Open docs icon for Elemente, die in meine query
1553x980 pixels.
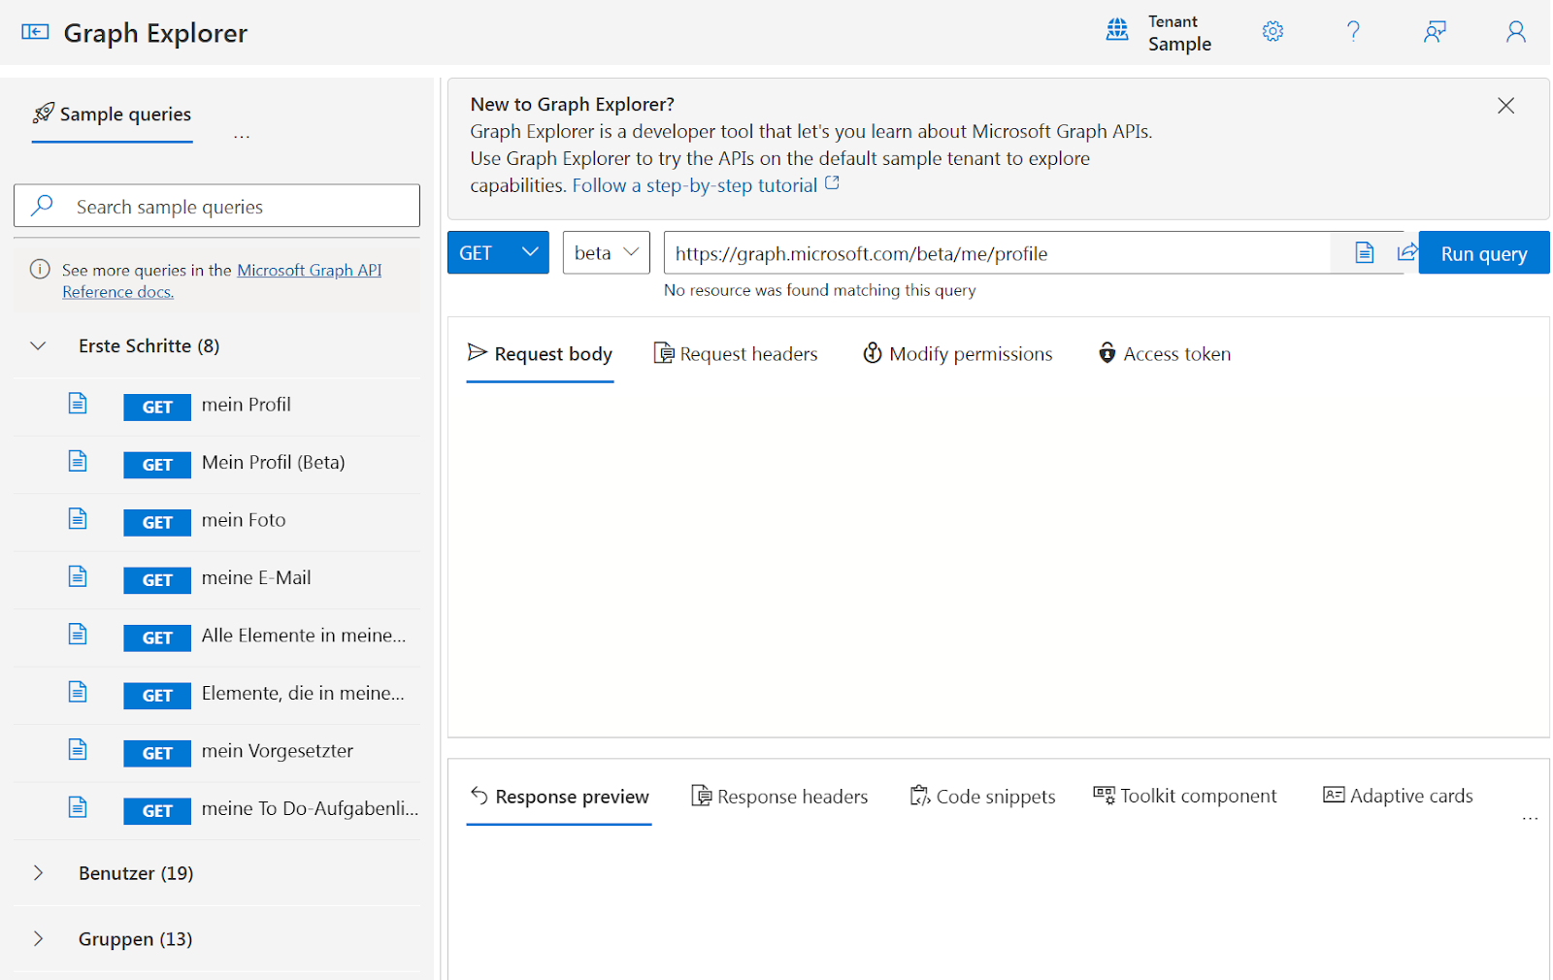[x=78, y=692]
